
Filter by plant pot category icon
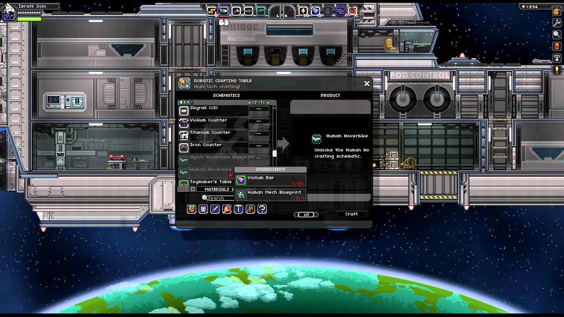point(191,209)
